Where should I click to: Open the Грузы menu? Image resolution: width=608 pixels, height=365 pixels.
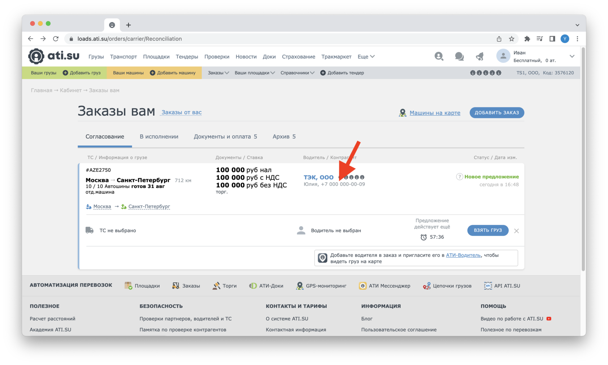tap(96, 56)
